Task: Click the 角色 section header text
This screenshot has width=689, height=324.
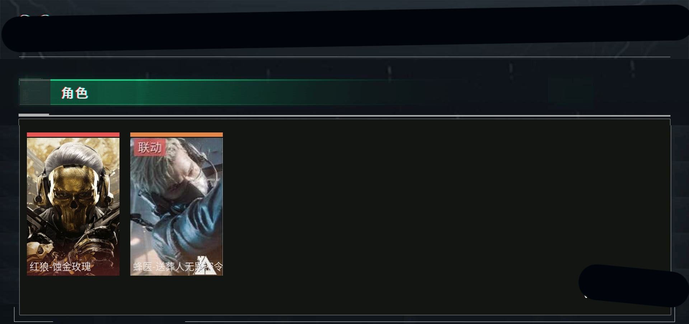Action: click(x=74, y=93)
